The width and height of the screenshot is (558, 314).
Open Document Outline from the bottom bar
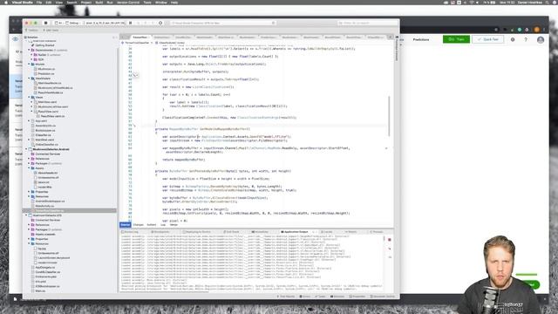(x=383, y=297)
